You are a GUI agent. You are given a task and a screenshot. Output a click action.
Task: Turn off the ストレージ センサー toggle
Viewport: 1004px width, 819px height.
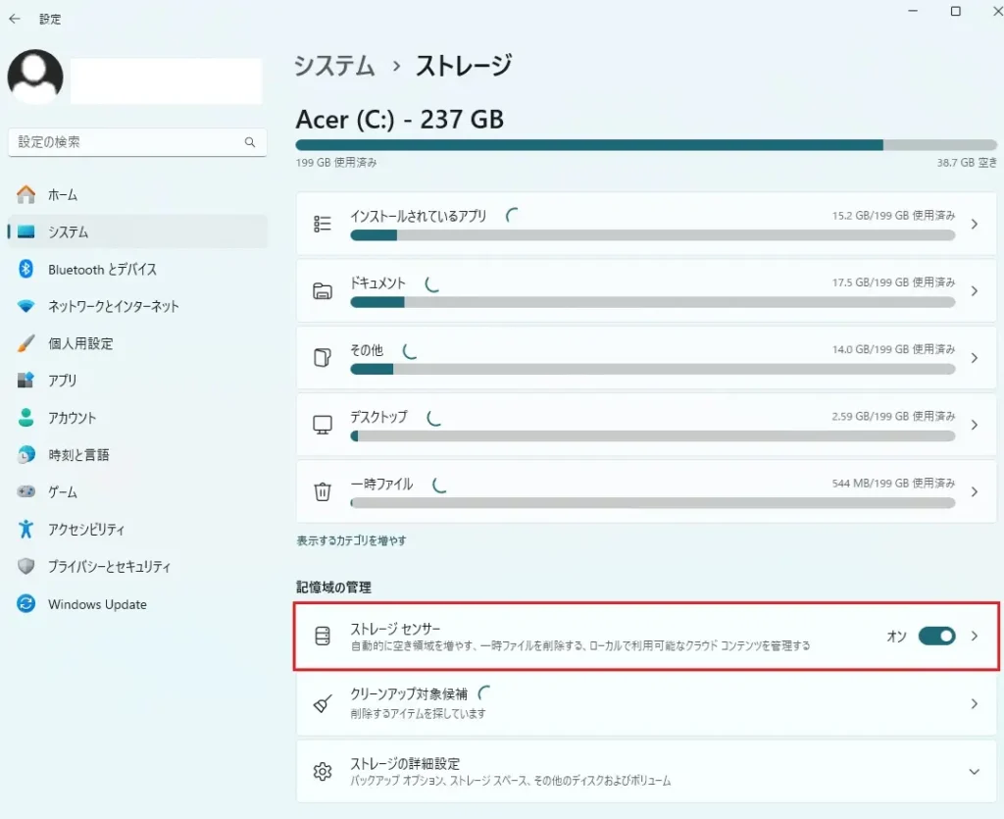coord(936,636)
